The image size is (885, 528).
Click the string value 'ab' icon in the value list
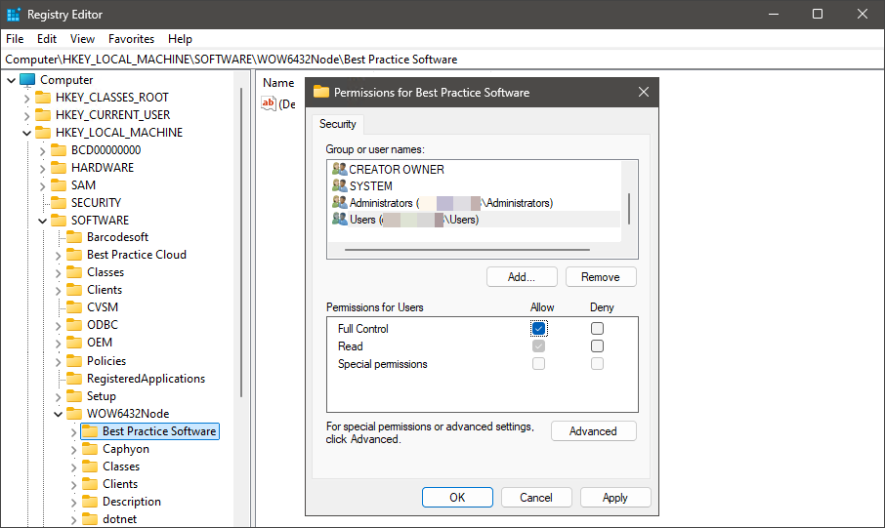coord(268,103)
